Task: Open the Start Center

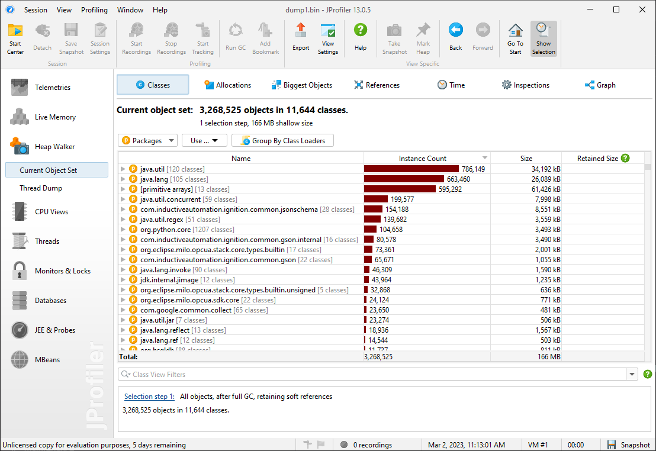Action: coord(15,38)
